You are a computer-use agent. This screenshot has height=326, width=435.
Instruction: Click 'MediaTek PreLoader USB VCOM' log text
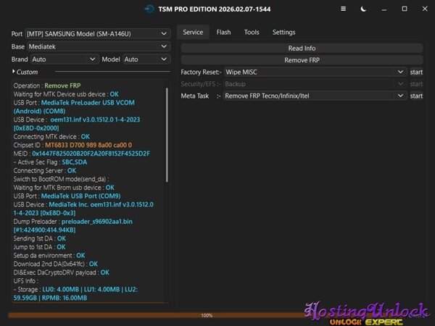pyautogui.click(x=88, y=103)
